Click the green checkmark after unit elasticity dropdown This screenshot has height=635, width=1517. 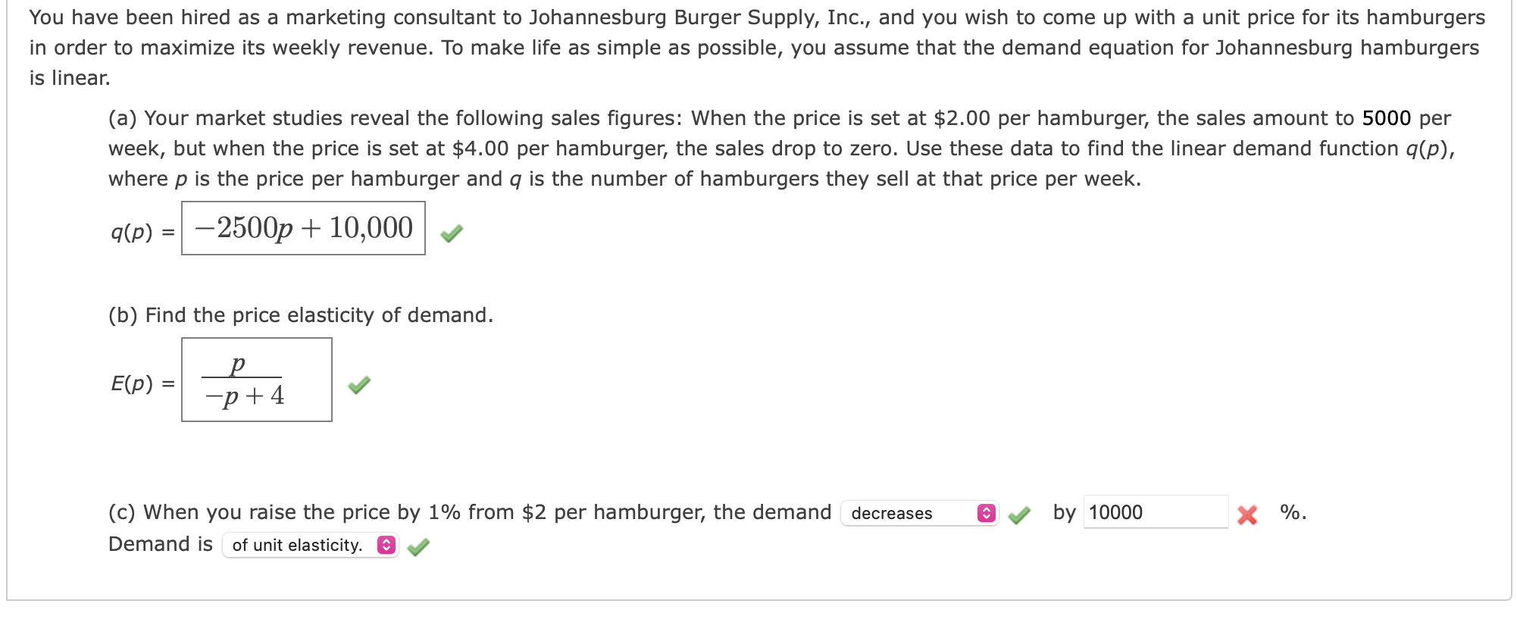point(419,544)
